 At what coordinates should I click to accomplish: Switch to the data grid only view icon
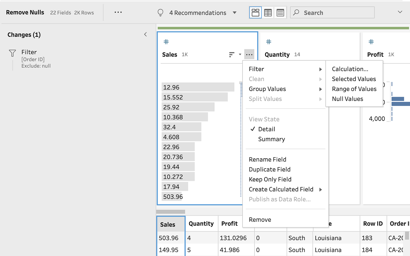268,12
